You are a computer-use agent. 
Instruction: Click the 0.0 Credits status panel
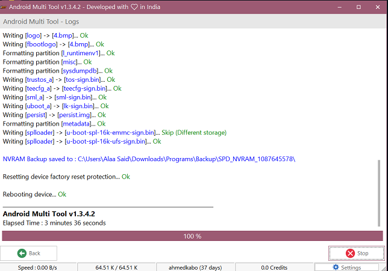point(273,267)
